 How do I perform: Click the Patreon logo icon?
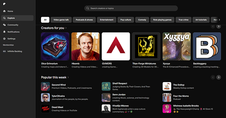(x=4, y=4)
